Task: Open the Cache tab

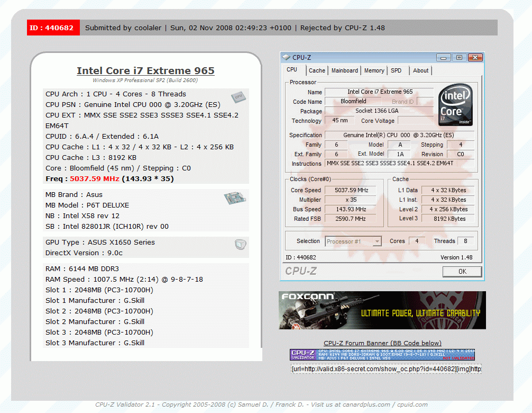Action: click(x=317, y=70)
